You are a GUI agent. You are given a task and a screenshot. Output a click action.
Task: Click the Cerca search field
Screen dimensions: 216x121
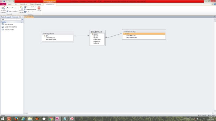click(11, 19)
